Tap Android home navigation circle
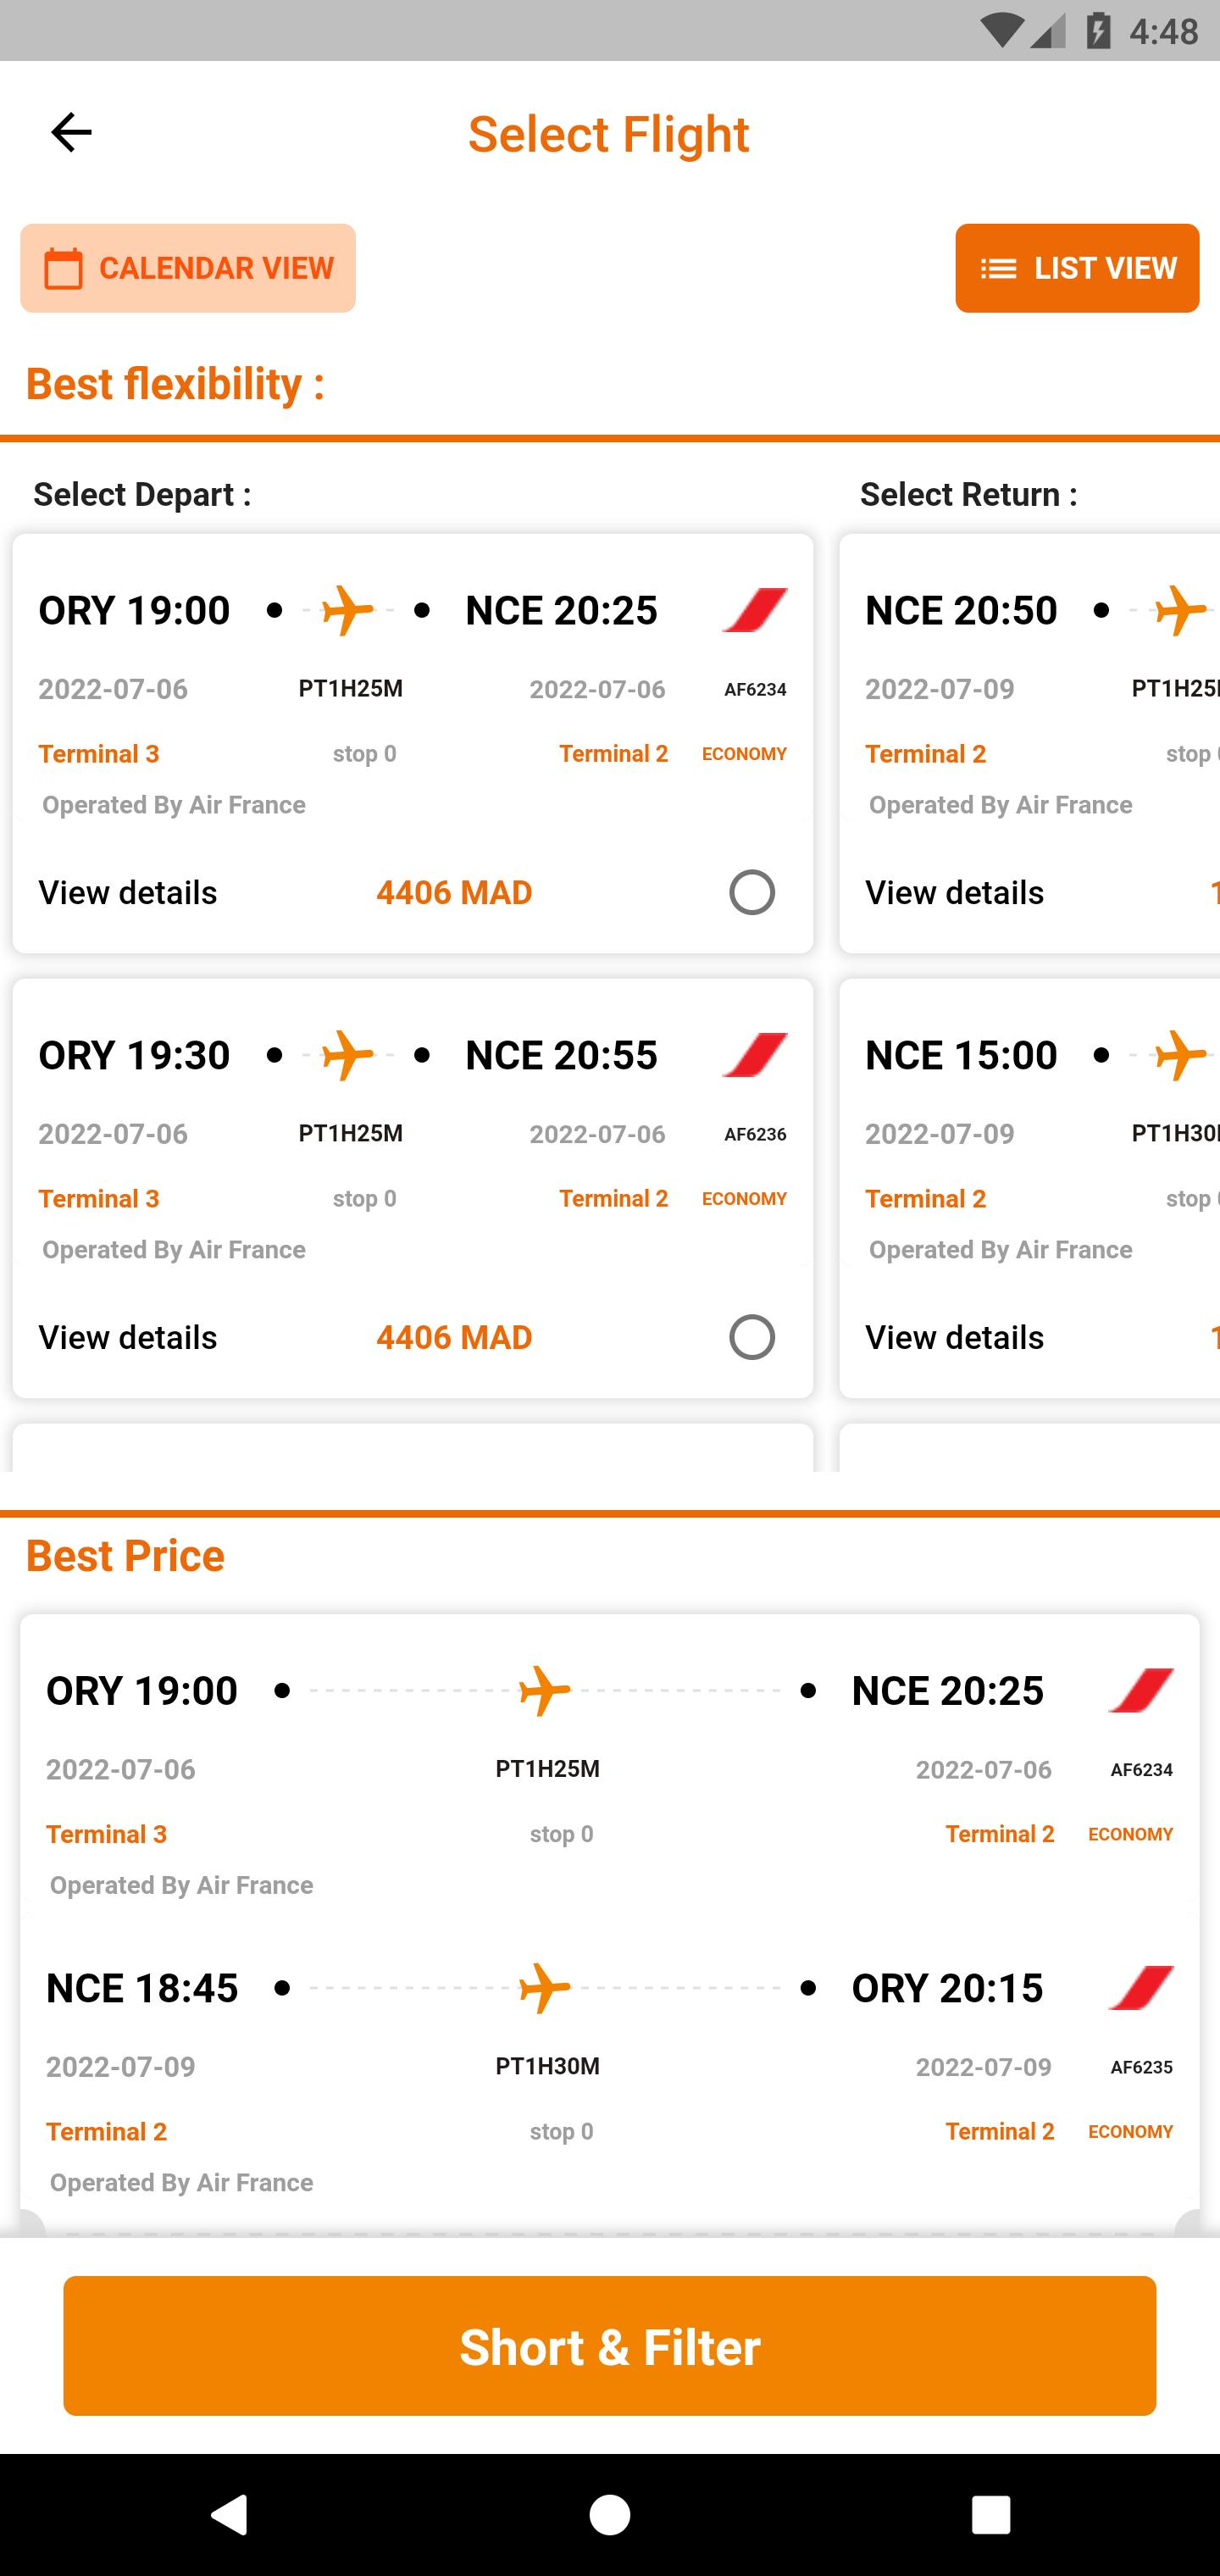The image size is (1220, 2576). (610, 2514)
